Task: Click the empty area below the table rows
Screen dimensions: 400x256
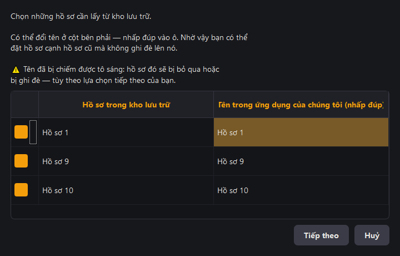Action: (200, 211)
